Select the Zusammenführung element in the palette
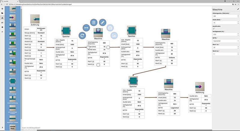Screen dimensions: 240x131 (13, 99)
